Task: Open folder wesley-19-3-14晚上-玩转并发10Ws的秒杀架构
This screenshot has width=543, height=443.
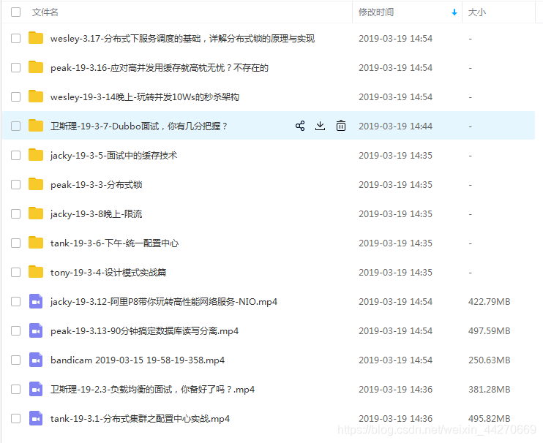Action: click(145, 96)
